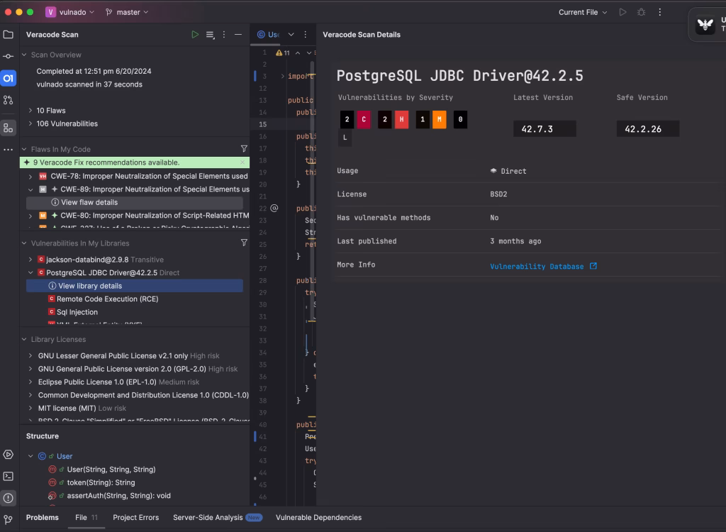The image size is (726, 532).
Task: Expand the CWE-78 flaw entry
Action: click(30, 176)
